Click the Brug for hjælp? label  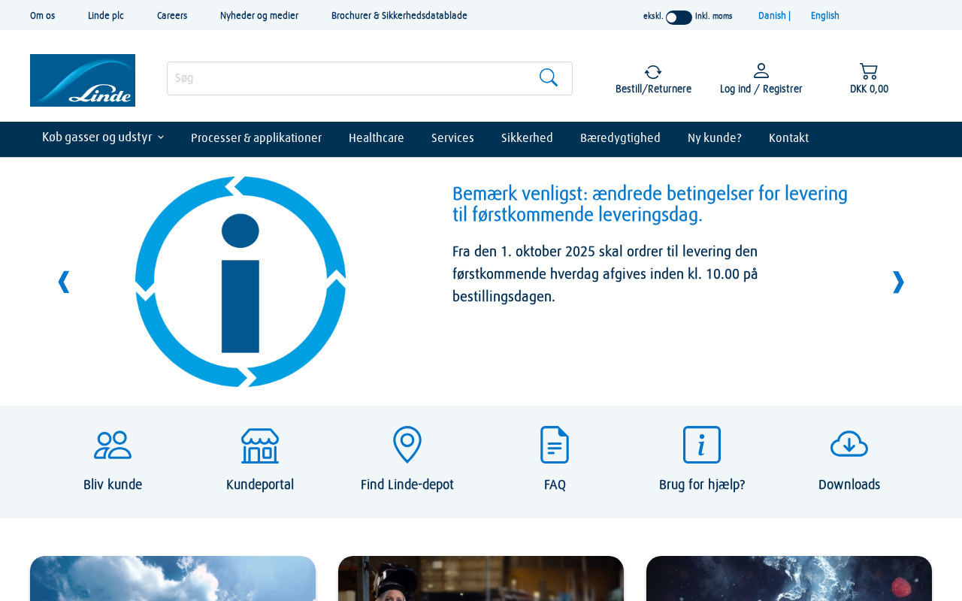[x=702, y=485]
